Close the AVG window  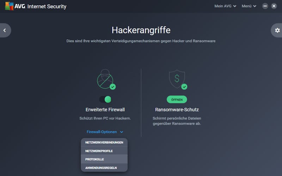(274, 6)
